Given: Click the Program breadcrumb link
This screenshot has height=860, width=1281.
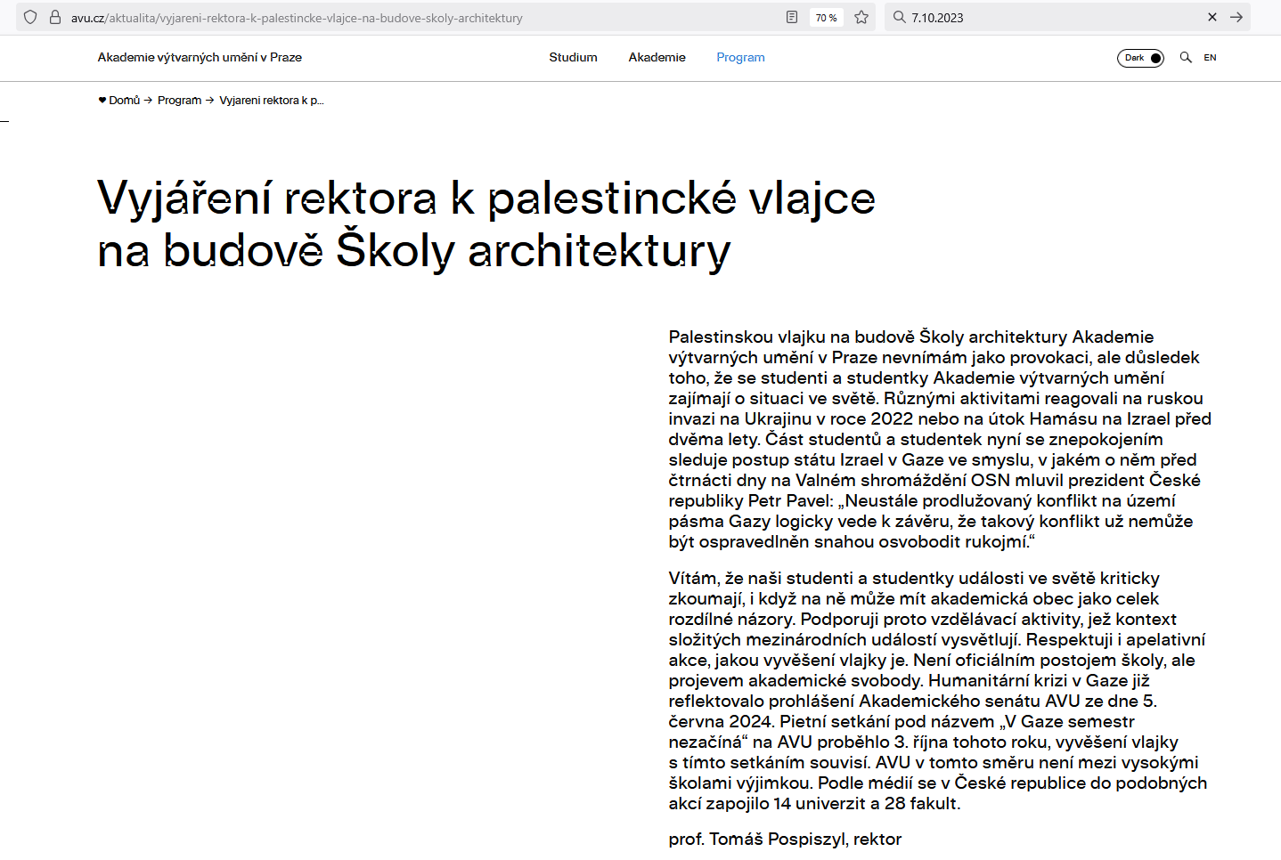Looking at the screenshot, I should point(179,101).
